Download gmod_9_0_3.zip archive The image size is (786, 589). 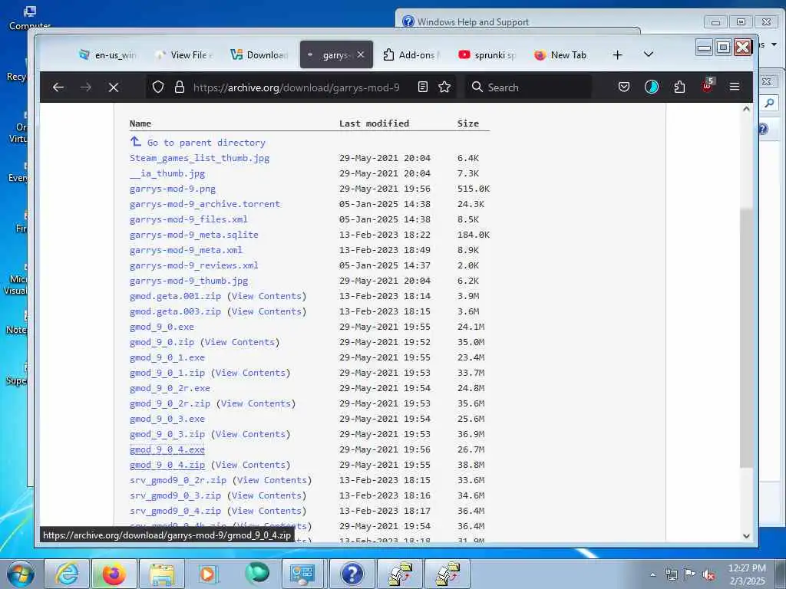(167, 434)
